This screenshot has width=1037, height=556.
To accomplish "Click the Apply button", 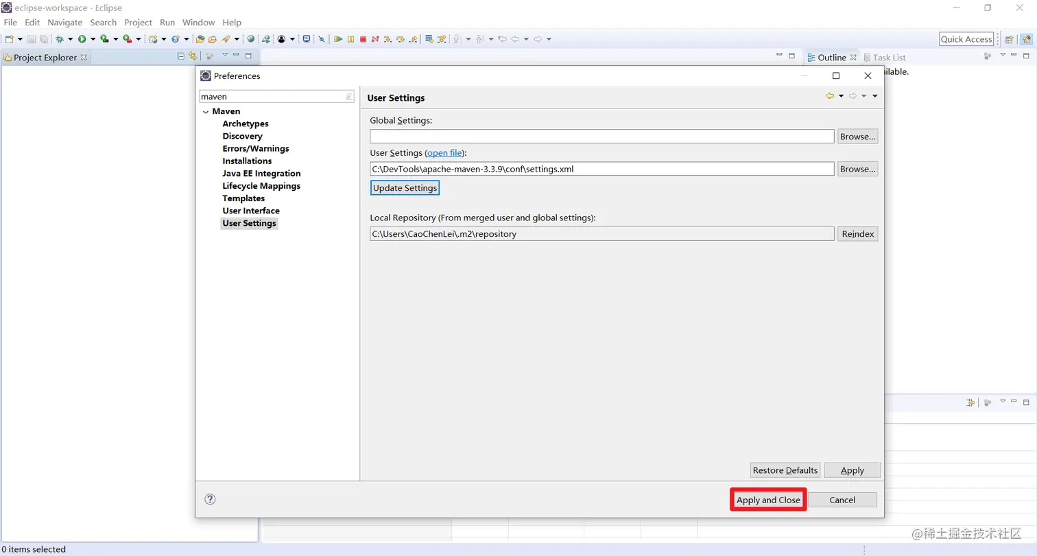I will click(x=852, y=470).
